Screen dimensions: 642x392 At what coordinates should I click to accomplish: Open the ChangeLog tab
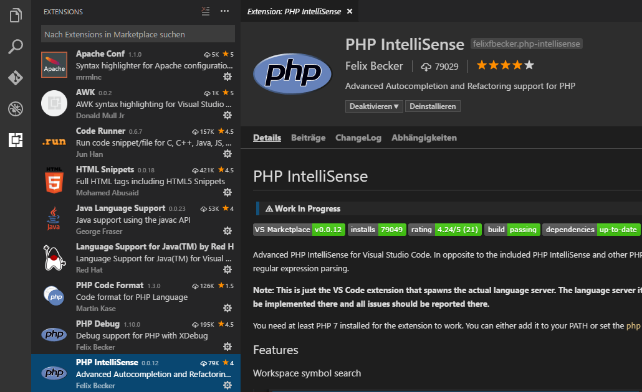click(x=358, y=138)
